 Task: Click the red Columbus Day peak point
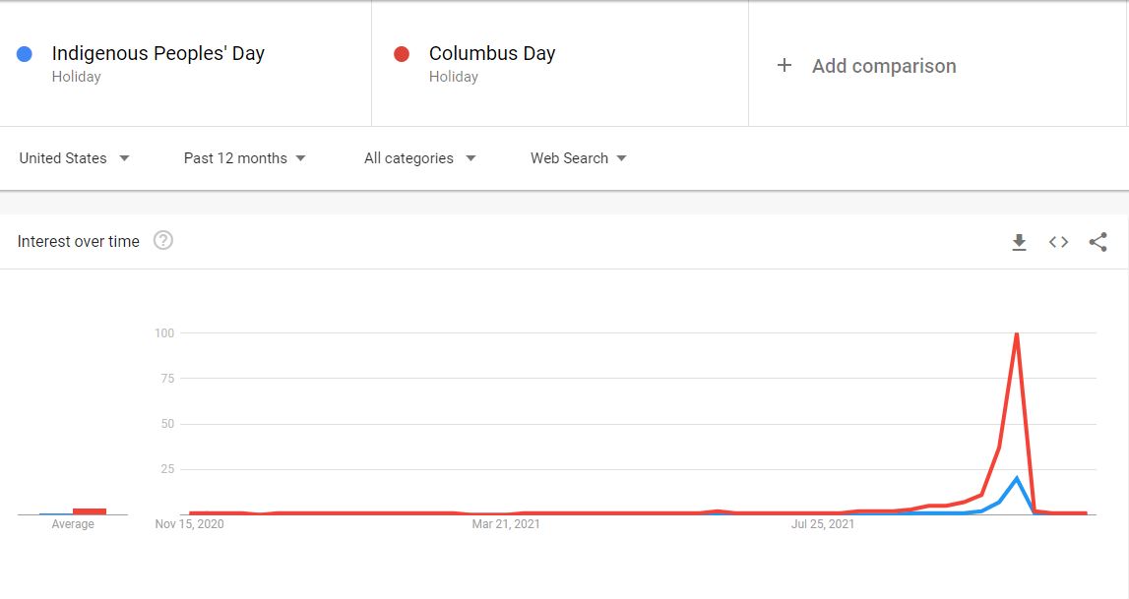pyautogui.click(x=1016, y=333)
